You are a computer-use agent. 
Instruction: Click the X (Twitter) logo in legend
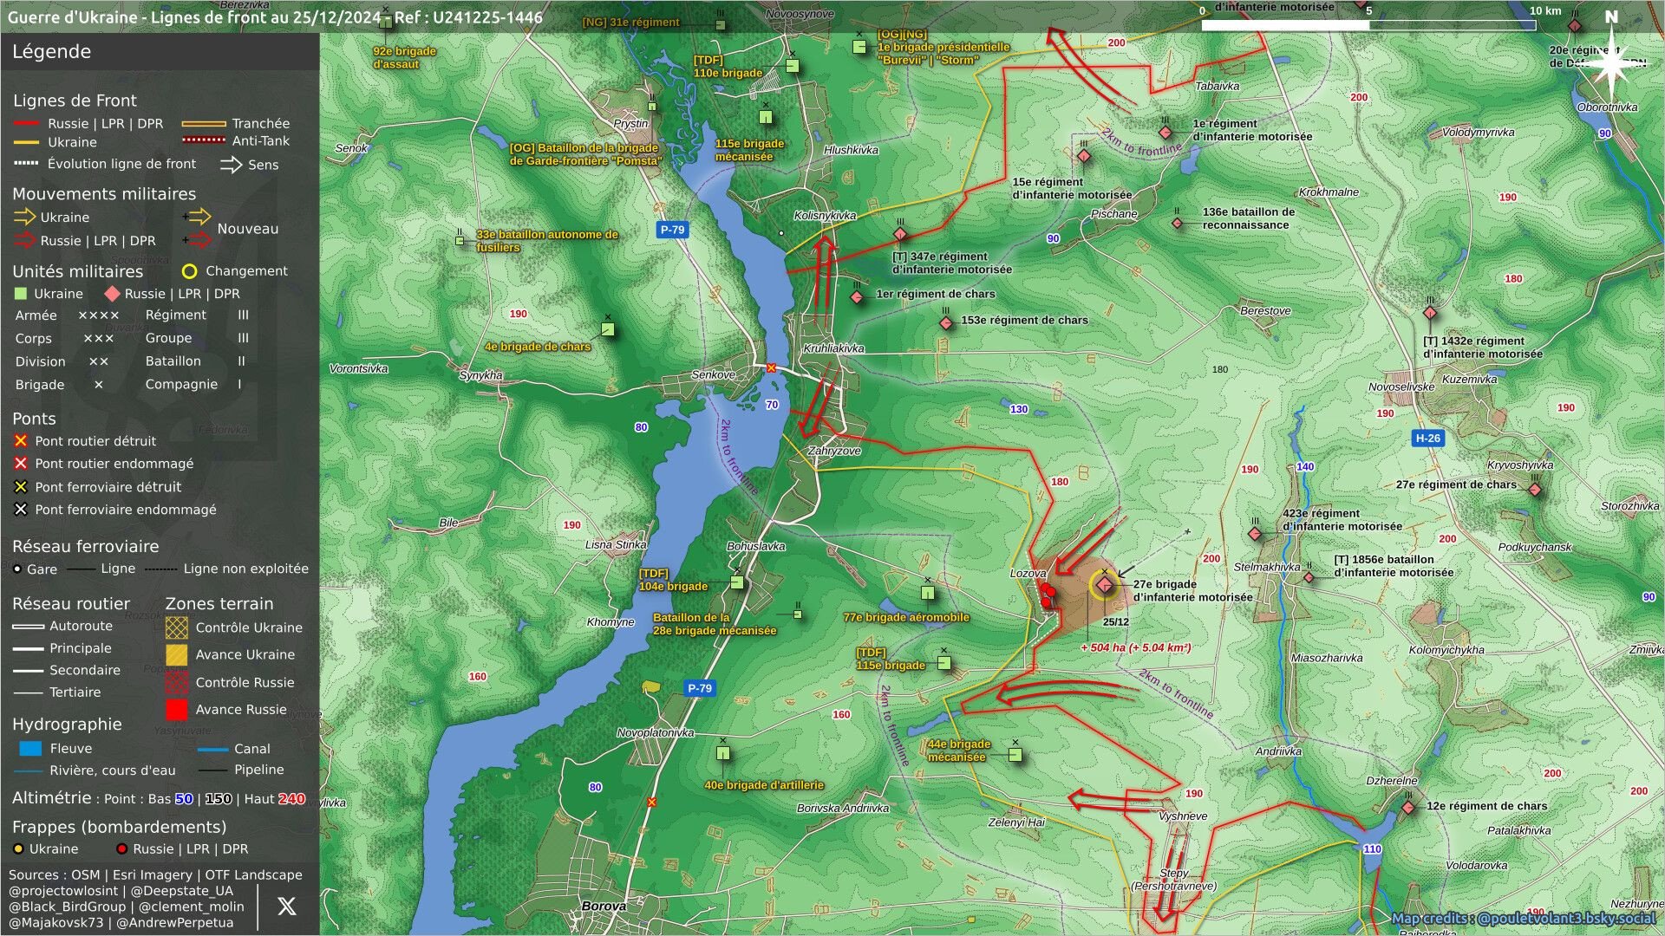pyautogui.click(x=286, y=907)
